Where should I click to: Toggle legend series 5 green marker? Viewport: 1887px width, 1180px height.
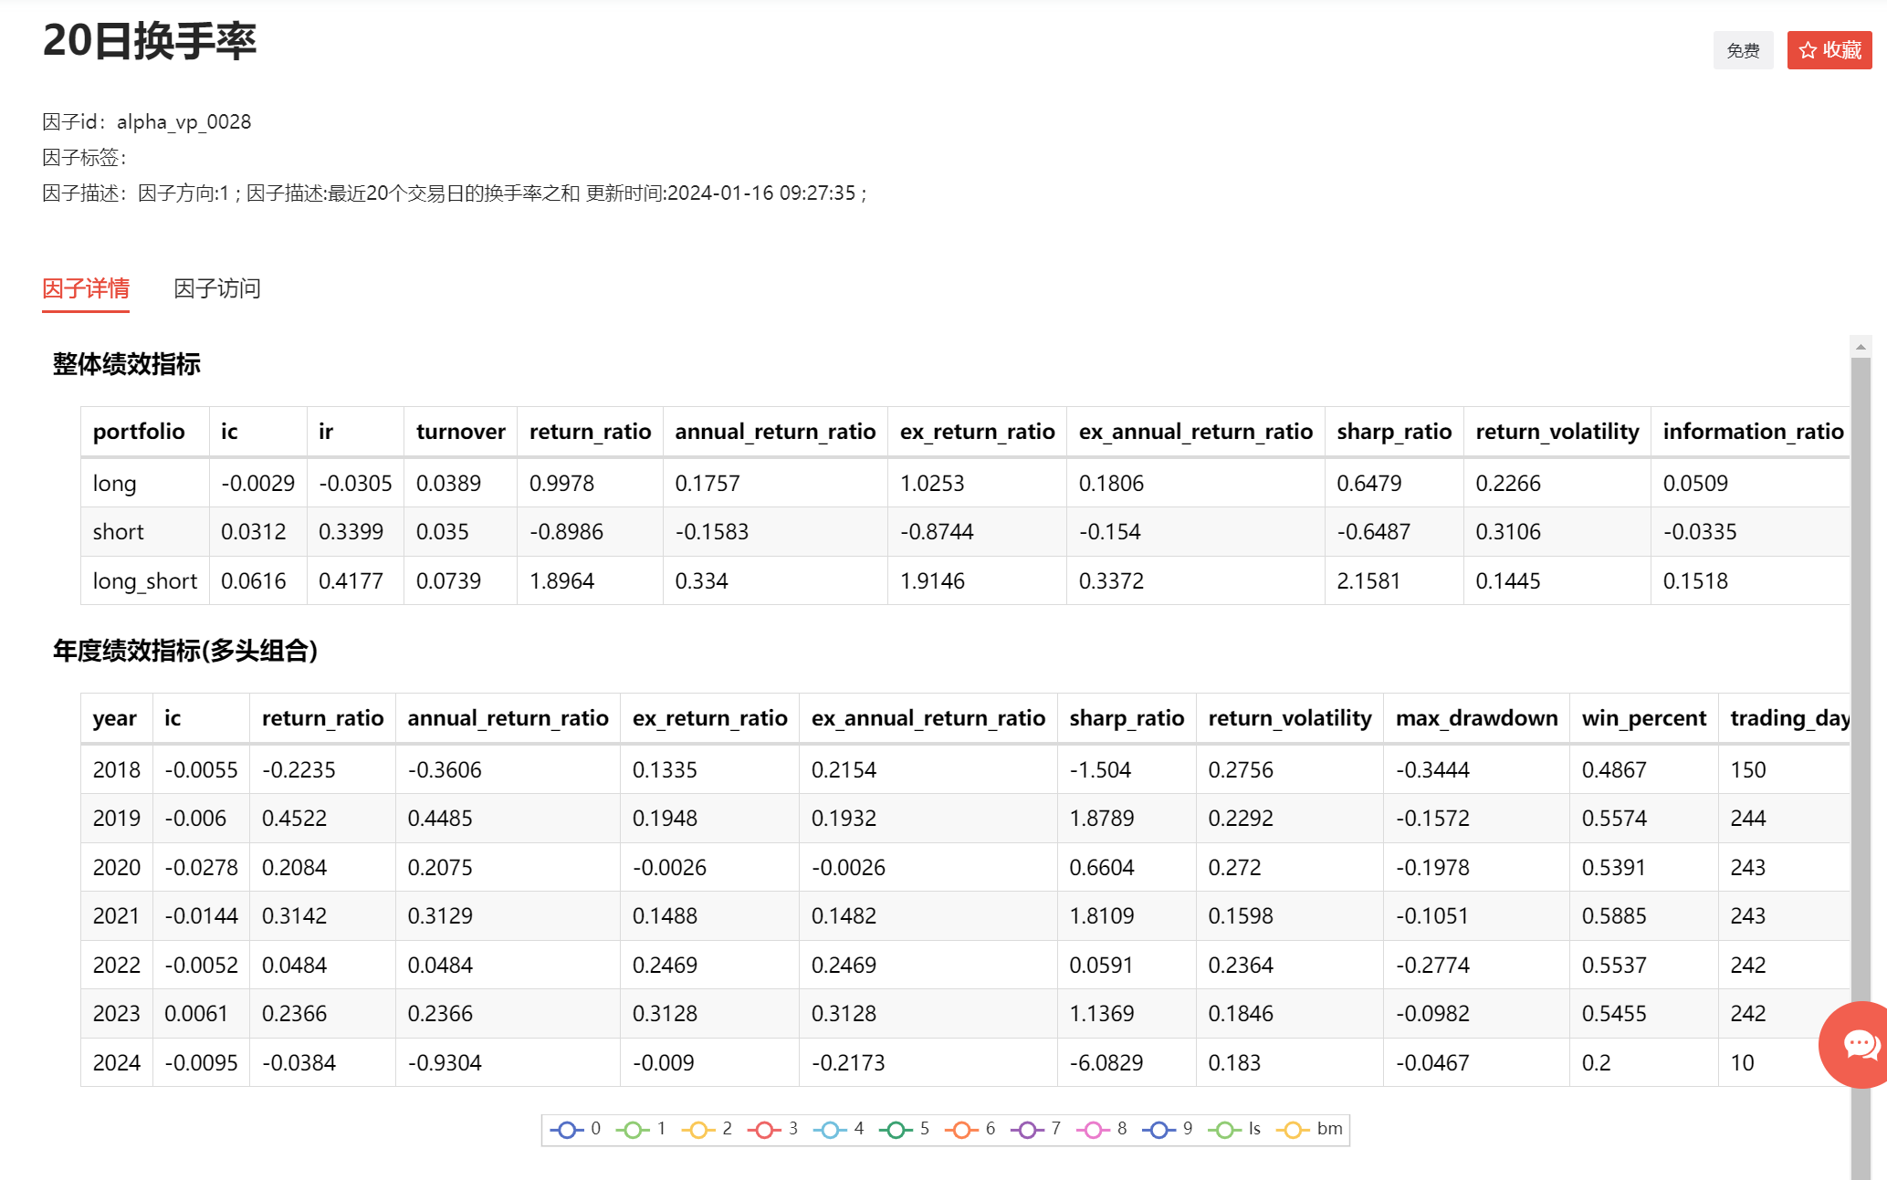[896, 1130]
